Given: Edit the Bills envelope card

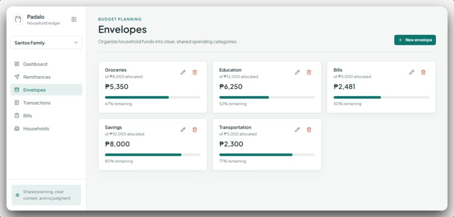Looking at the screenshot, I should click(x=412, y=72).
